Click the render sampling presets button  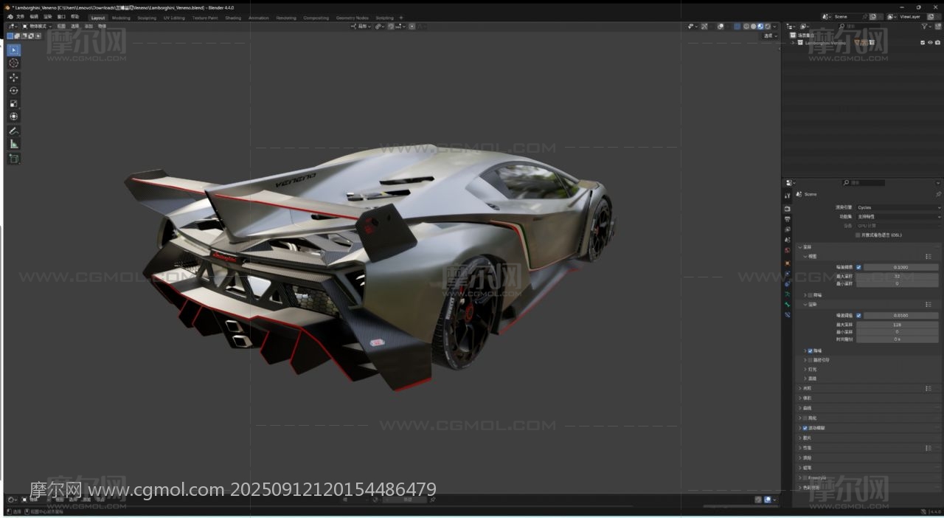929,305
